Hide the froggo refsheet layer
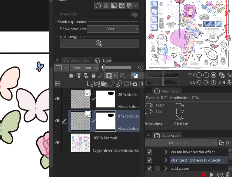Screen dimensions: 232x177 coord(57,143)
